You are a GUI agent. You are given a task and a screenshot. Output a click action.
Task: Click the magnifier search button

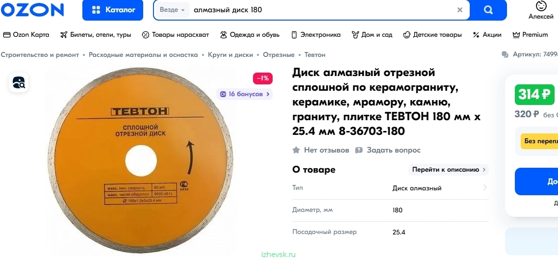pos(488,10)
